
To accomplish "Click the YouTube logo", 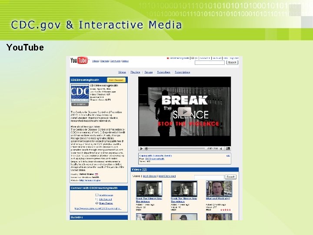I will [79, 60].
